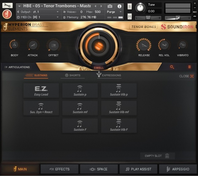Click the Max voices value 500
The height and width of the screenshot is (176, 198).
[98, 12]
